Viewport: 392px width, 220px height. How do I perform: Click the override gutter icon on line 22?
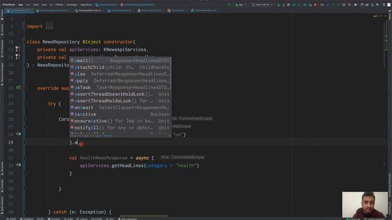tap(18, 87)
